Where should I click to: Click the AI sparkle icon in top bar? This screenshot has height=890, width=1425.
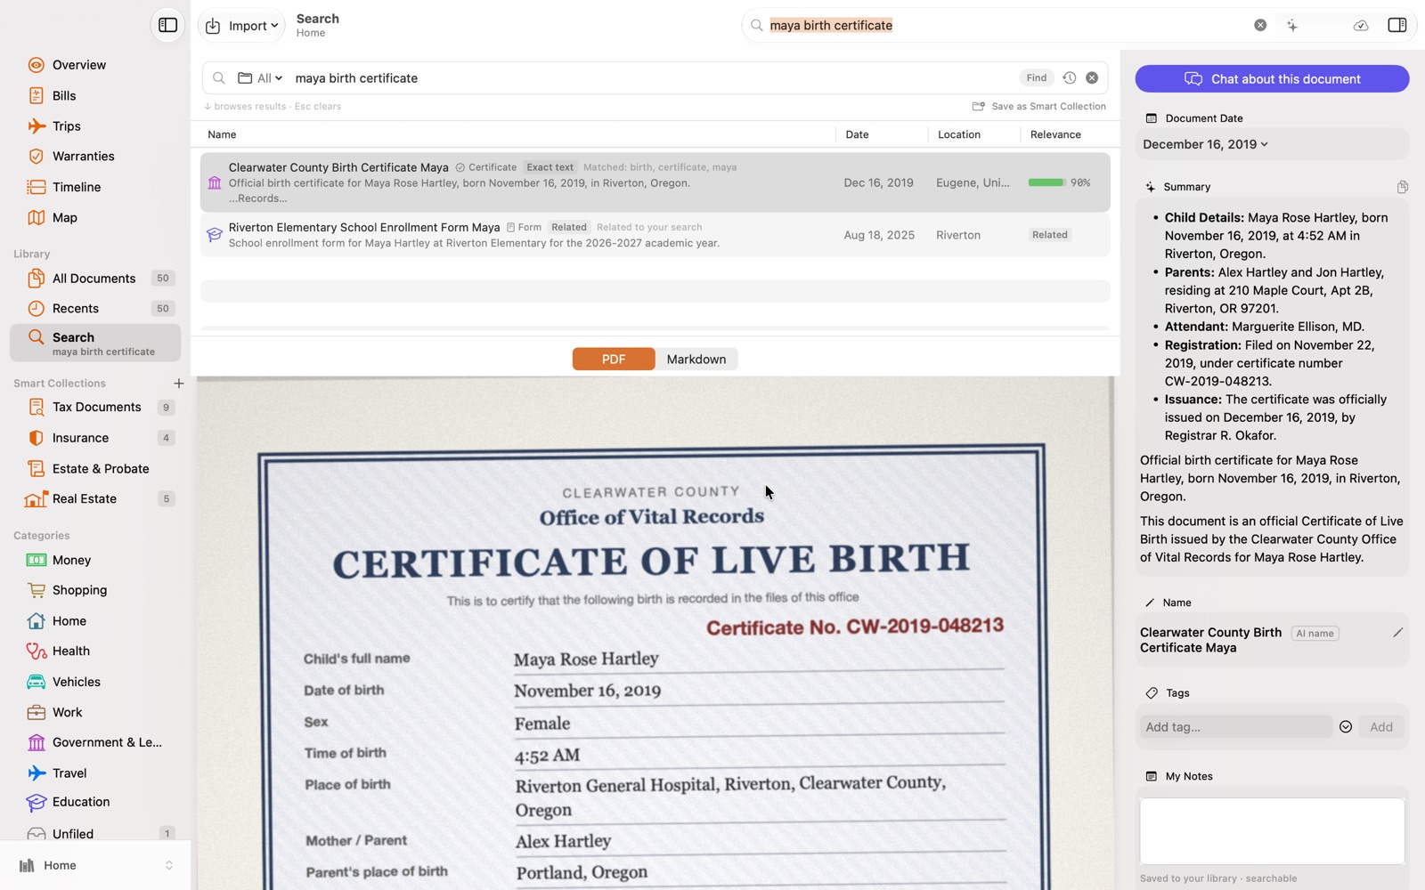click(1291, 26)
